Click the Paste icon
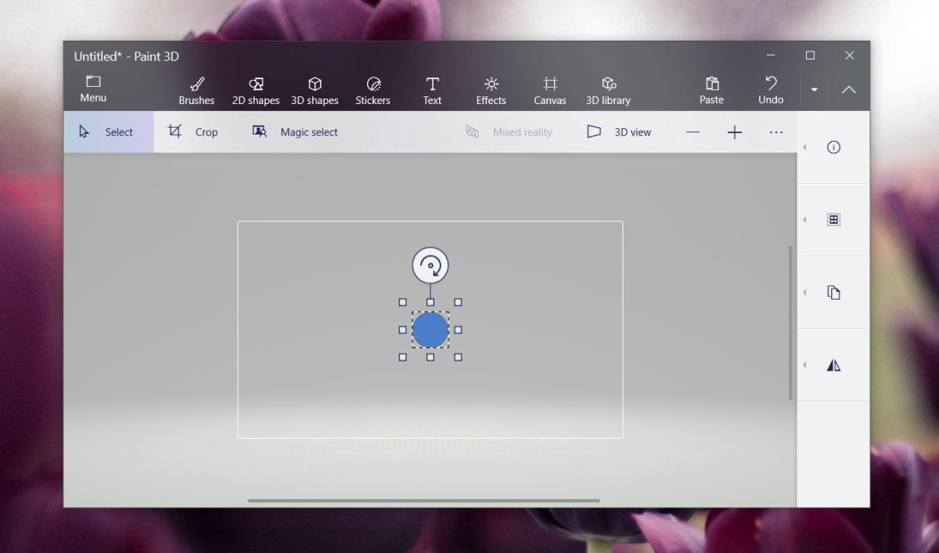Screen dimensions: 939x553 click(x=711, y=88)
